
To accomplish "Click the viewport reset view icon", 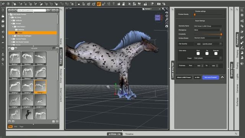I will [167, 26].
